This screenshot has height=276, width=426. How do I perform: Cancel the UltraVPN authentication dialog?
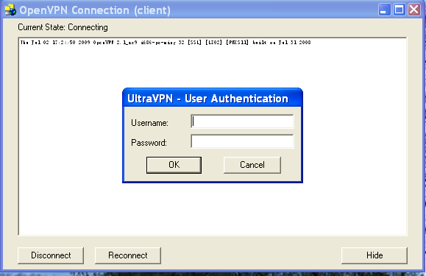coord(252,165)
